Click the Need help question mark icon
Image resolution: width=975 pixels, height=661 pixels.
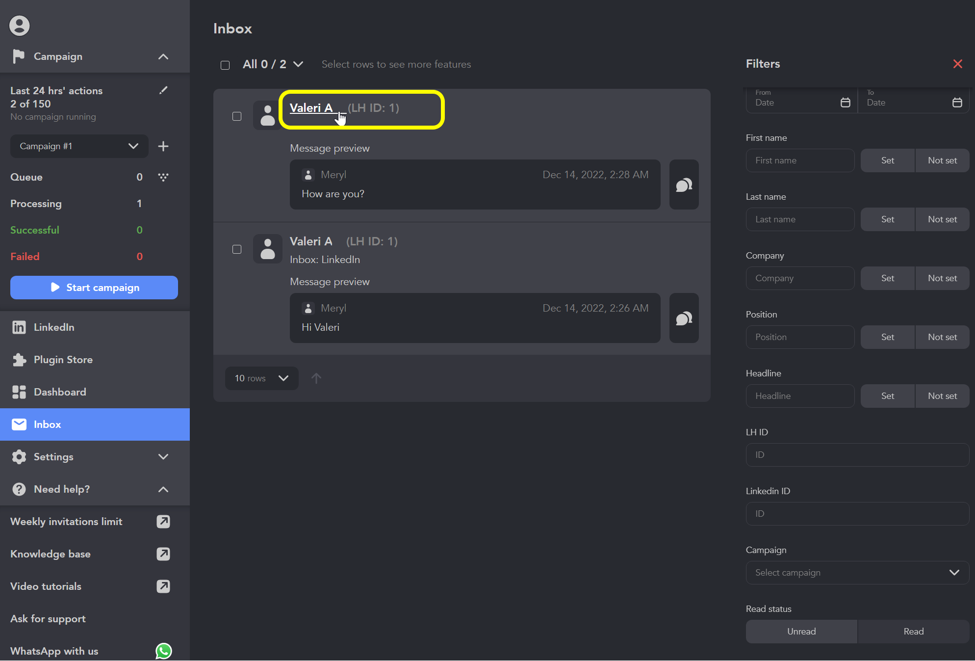tap(19, 489)
